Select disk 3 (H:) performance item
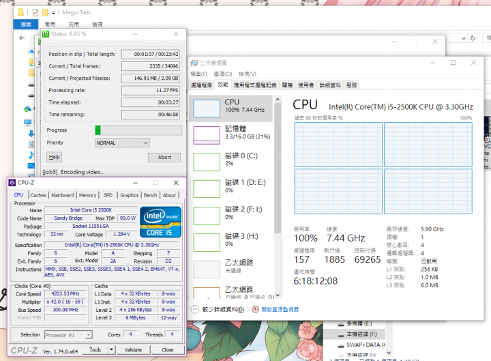The image size is (491, 361). (x=231, y=242)
